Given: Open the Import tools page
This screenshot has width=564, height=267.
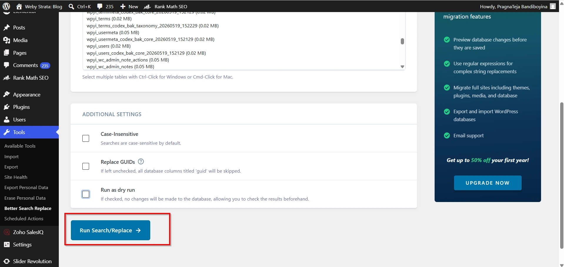Looking at the screenshot, I should [11, 157].
